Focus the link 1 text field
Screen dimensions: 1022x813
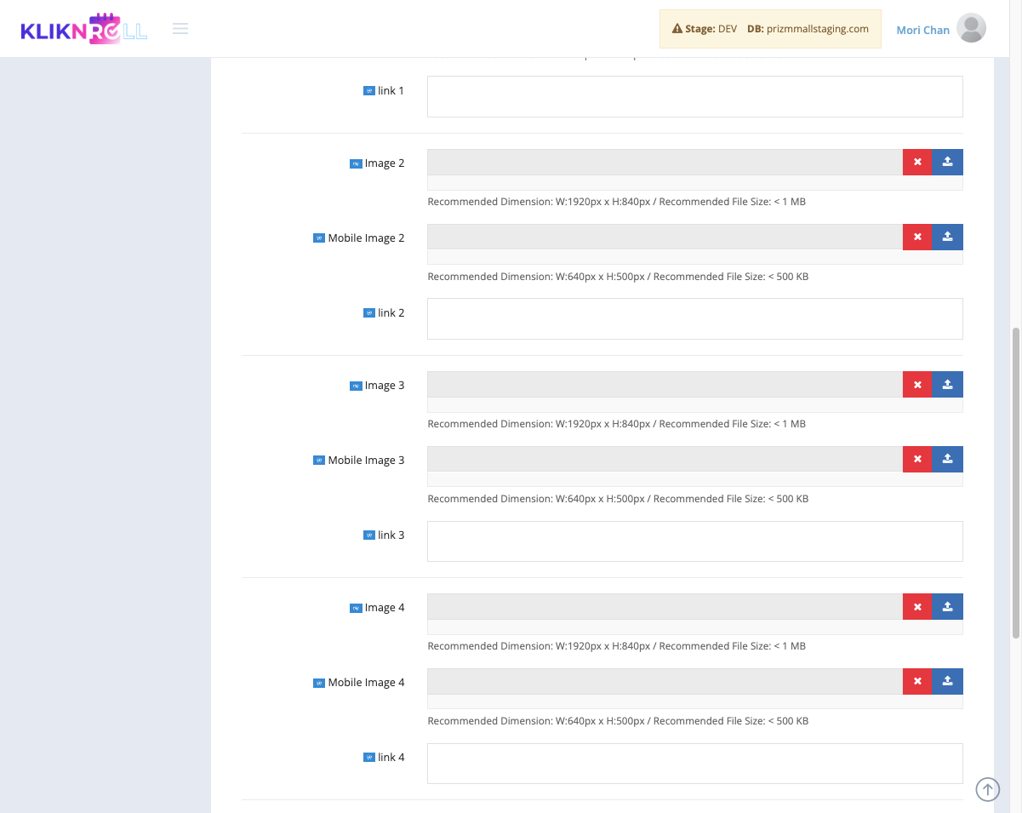coord(695,96)
